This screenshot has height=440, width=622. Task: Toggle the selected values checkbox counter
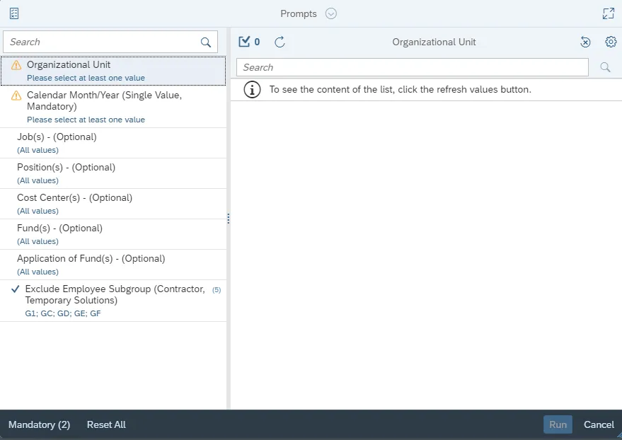click(x=249, y=42)
